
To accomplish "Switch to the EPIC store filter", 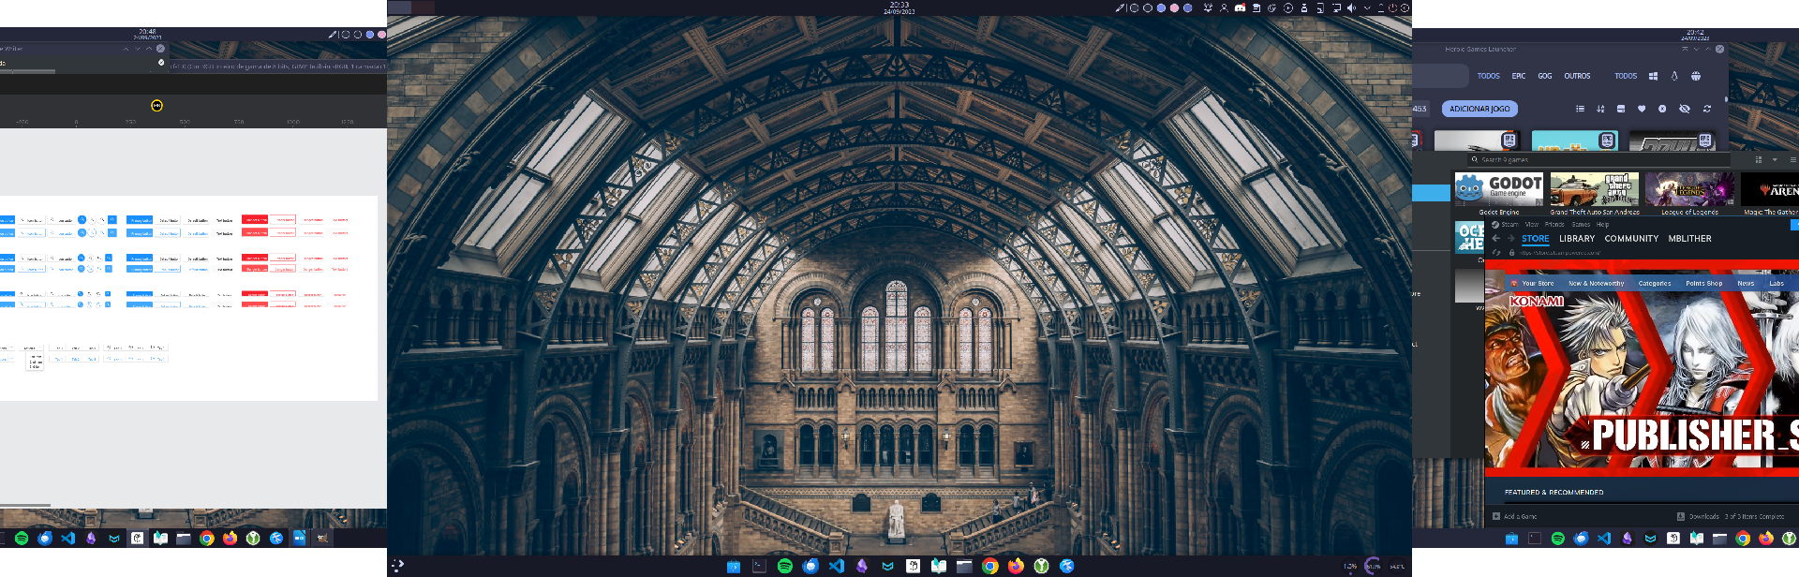I will point(1519,76).
